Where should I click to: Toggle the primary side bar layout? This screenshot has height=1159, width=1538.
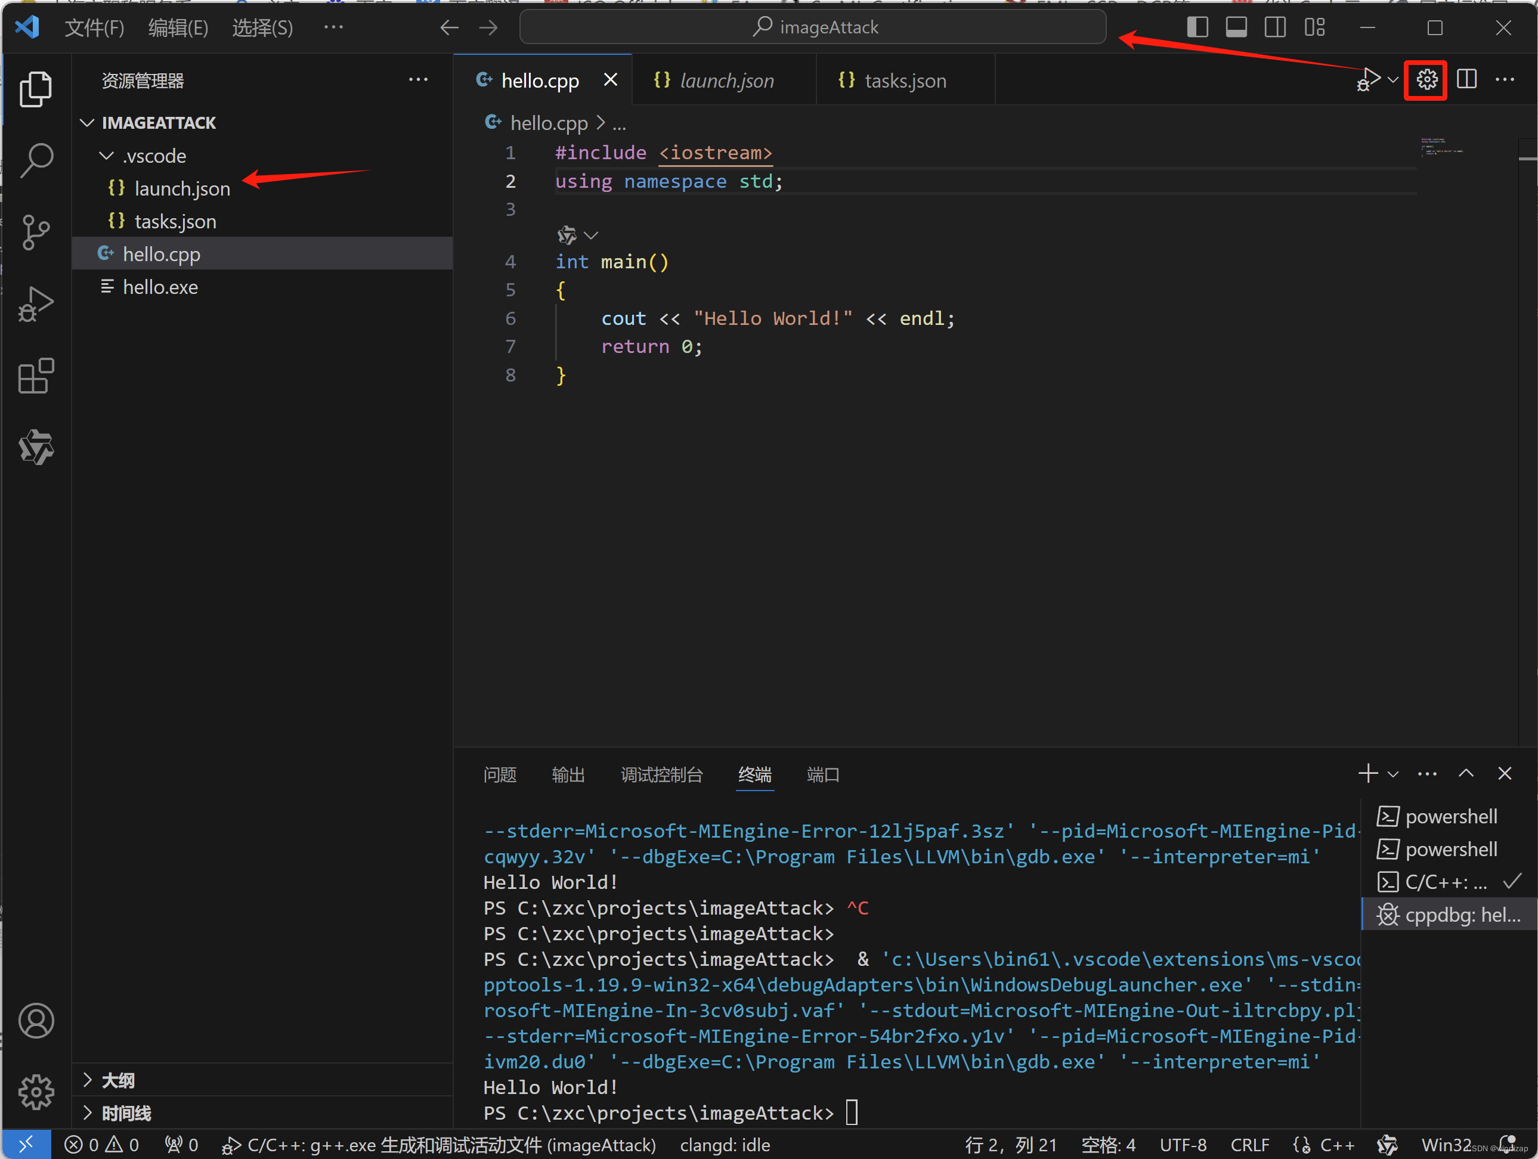[1197, 27]
